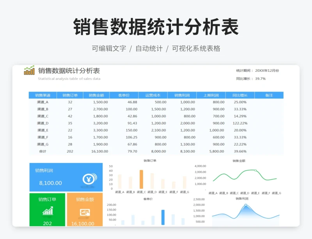Click the 106.25 cell in the 渠道_F row

coord(131,137)
